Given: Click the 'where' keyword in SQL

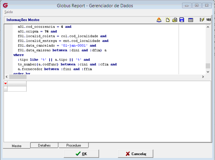Looking at the screenshot, I should (x=19, y=55).
